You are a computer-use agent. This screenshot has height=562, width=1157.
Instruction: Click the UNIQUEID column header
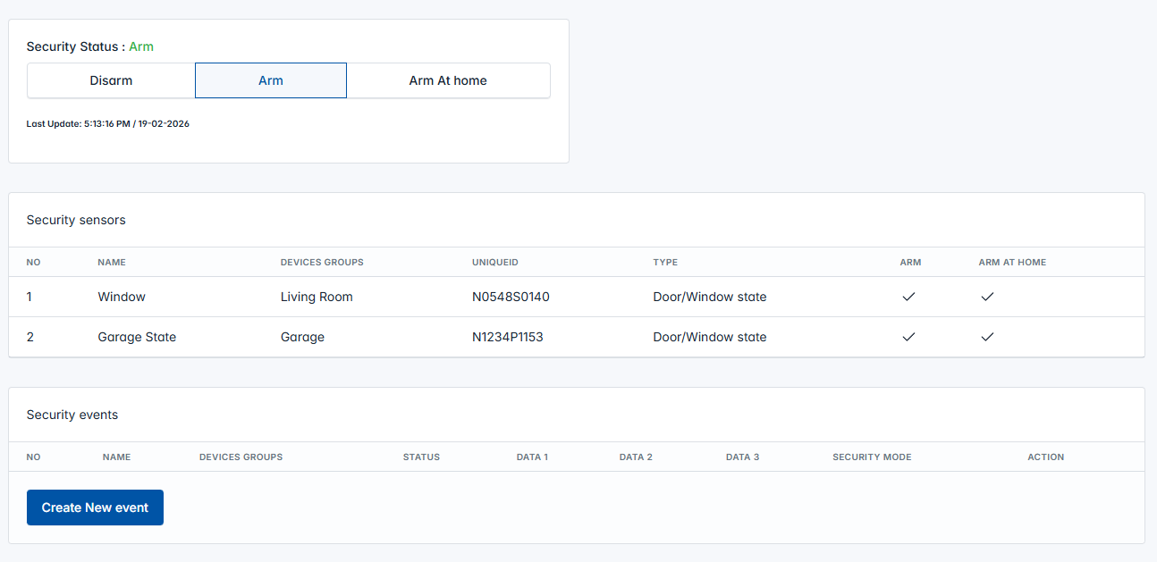coord(495,263)
